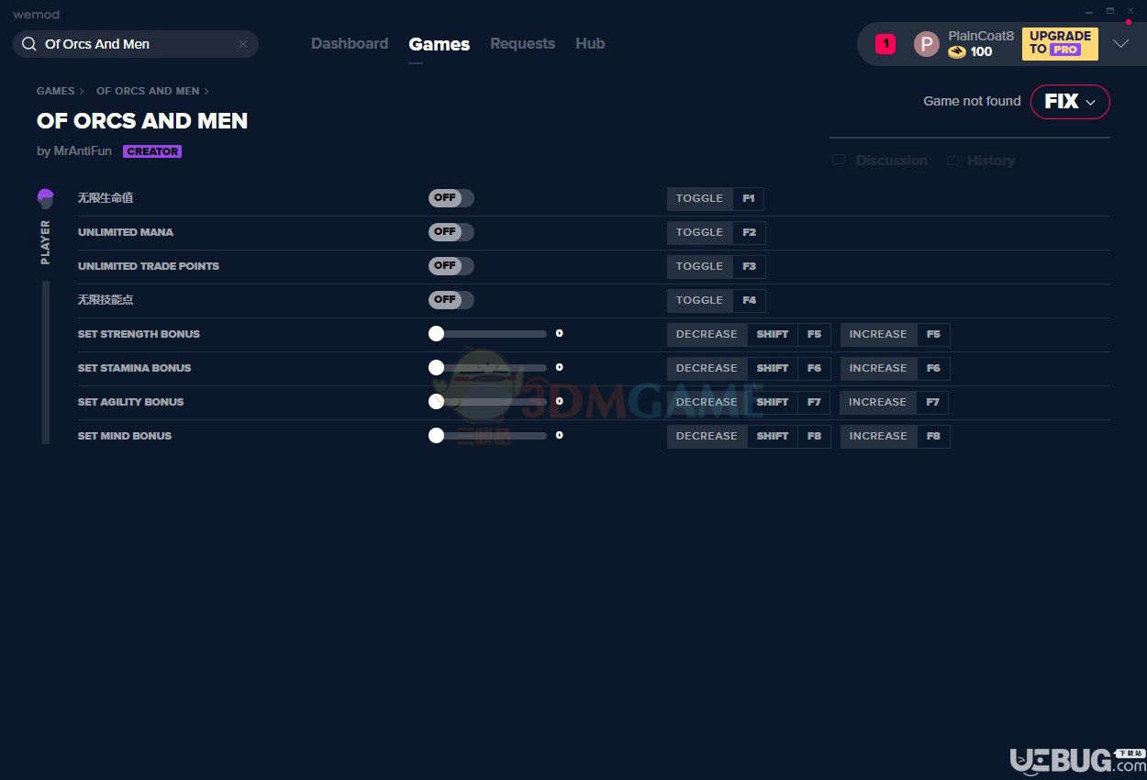This screenshot has width=1147, height=780.
Task: Enable the Unlimited Mana toggle
Action: [451, 232]
